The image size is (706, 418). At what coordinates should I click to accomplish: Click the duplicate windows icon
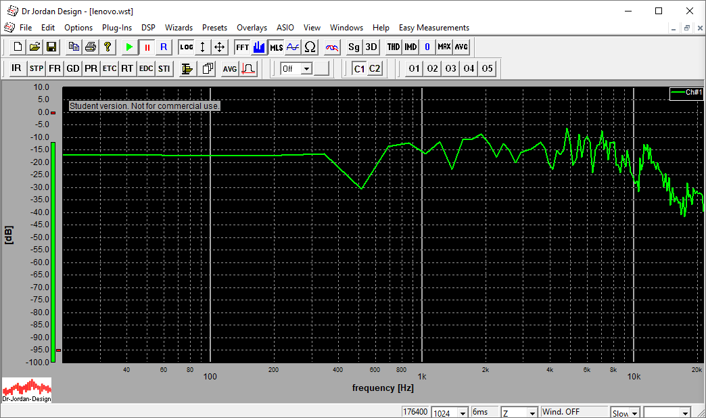tap(208, 68)
